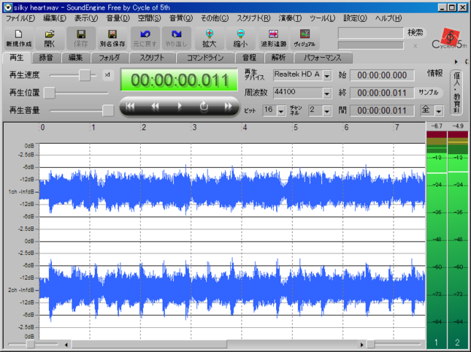Start playback with the play button

point(180,107)
